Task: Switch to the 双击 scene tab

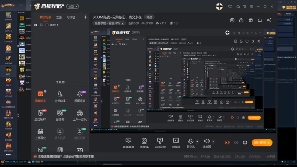Action: click(59, 17)
